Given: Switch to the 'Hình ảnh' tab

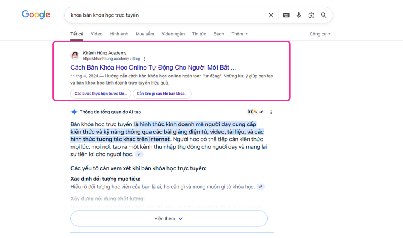Looking at the screenshot, I should click(119, 34).
